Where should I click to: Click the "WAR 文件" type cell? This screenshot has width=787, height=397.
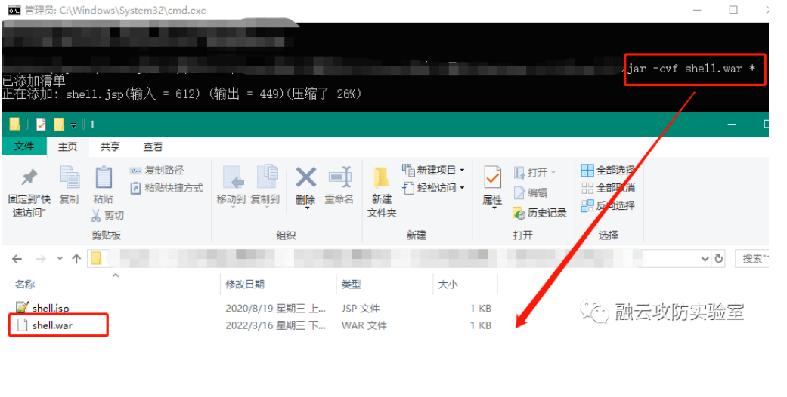pos(364,325)
